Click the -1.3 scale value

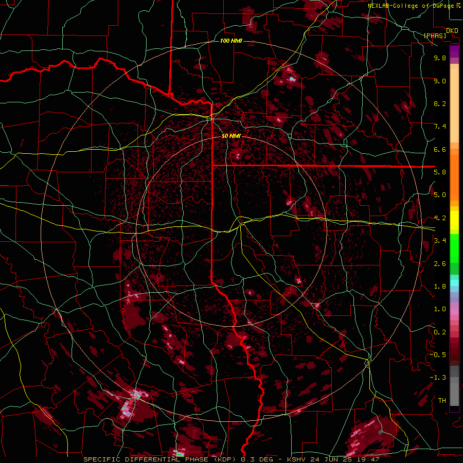438,378
